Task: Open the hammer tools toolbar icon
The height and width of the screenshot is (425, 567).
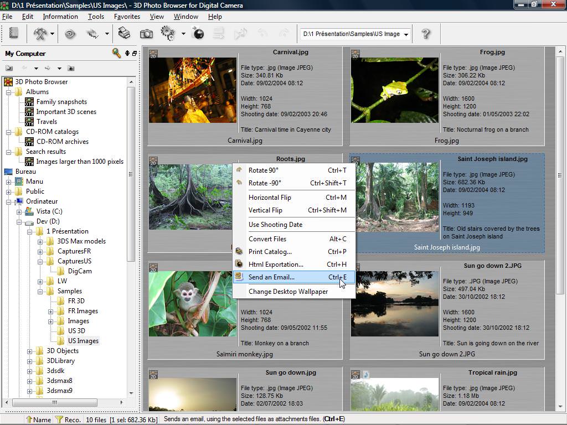Action: point(40,33)
